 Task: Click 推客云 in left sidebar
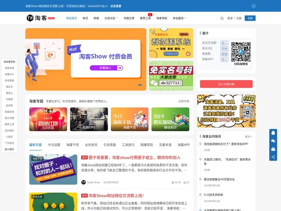(9, 93)
